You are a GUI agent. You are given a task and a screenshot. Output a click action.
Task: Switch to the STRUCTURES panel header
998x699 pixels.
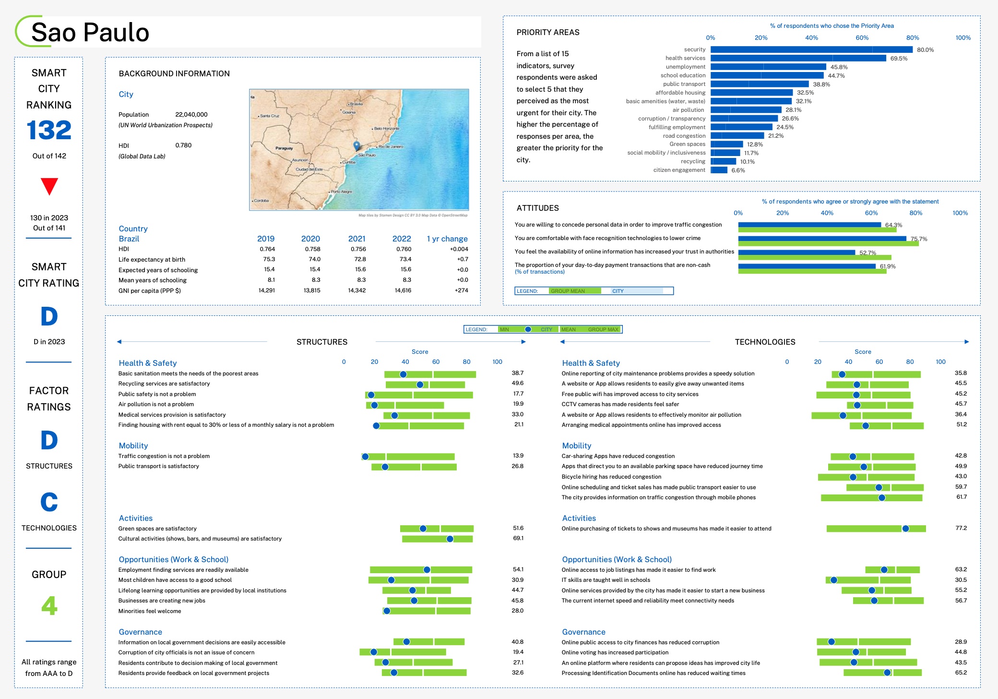pos(322,342)
